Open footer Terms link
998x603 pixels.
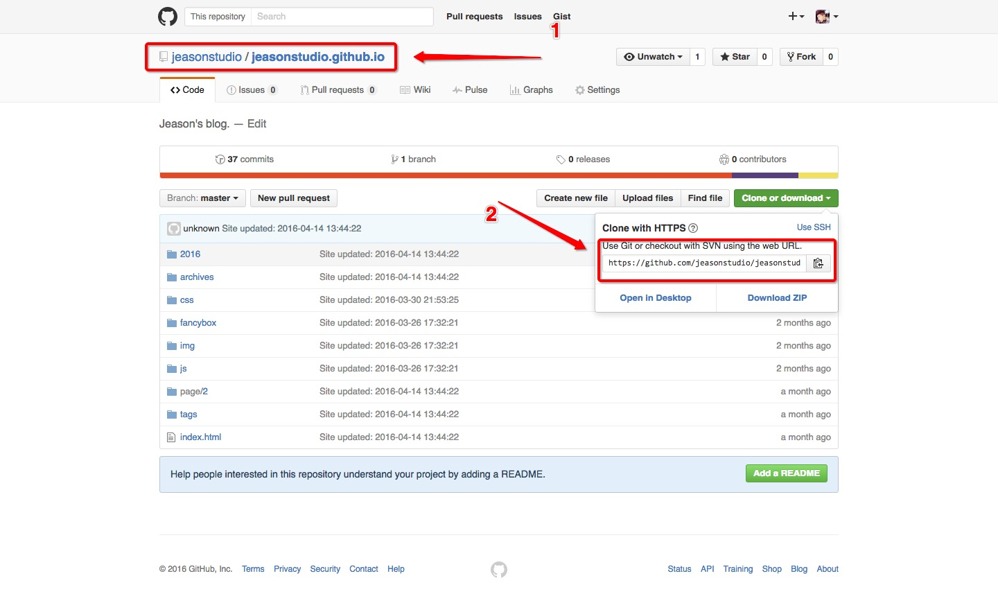point(253,569)
